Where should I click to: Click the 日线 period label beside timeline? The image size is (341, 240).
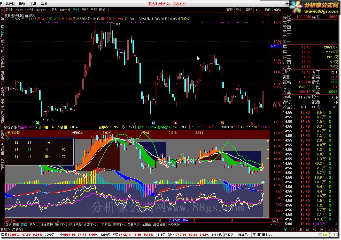pyautogui.click(x=275, y=221)
